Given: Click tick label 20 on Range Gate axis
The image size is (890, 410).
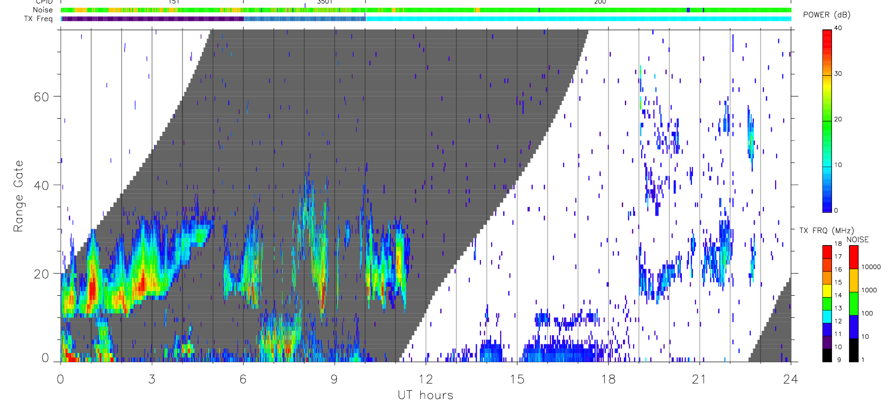Looking at the screenshot, I should pyautogui.click(x=42, y=274).
